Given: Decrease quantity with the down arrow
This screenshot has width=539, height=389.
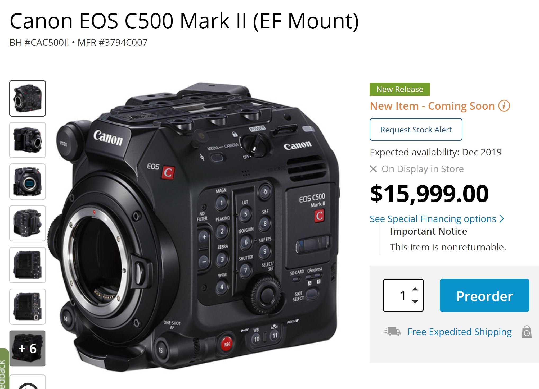Looking at the screenshot, I should click(415, 302).
